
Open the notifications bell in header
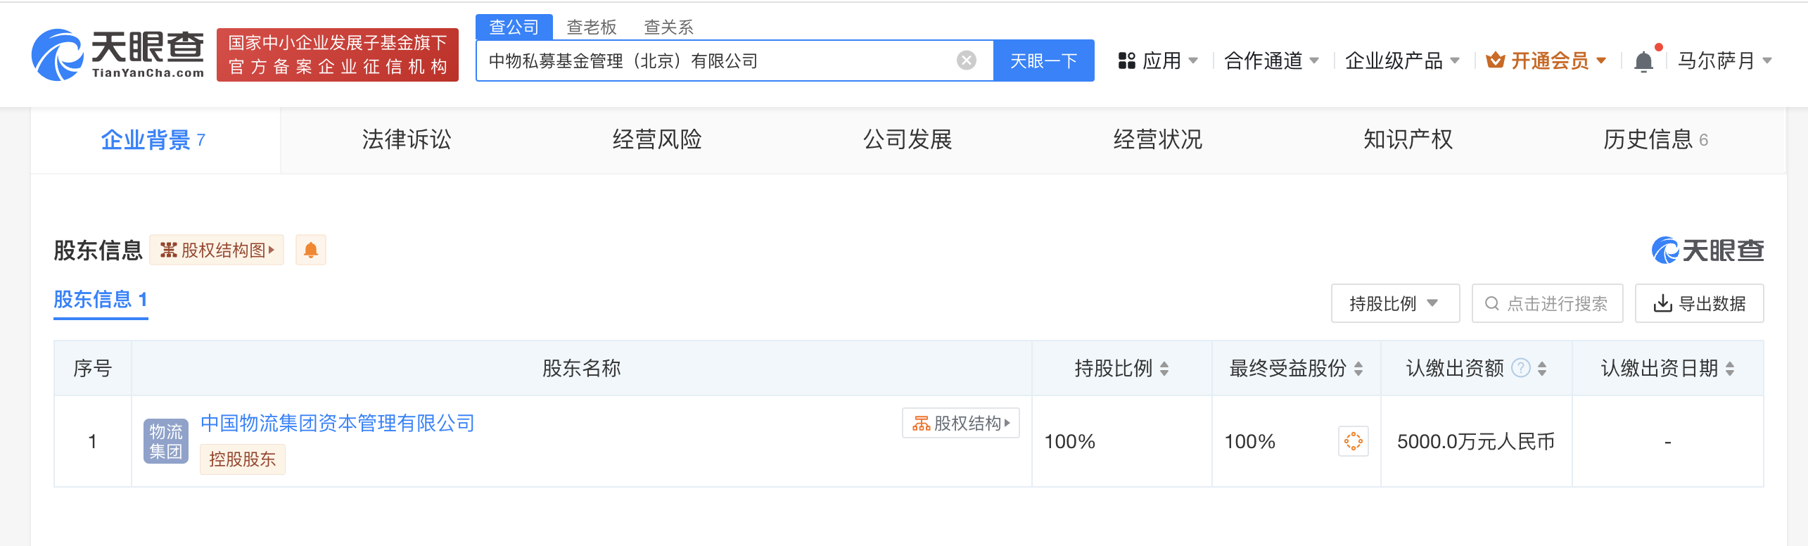1643,62
